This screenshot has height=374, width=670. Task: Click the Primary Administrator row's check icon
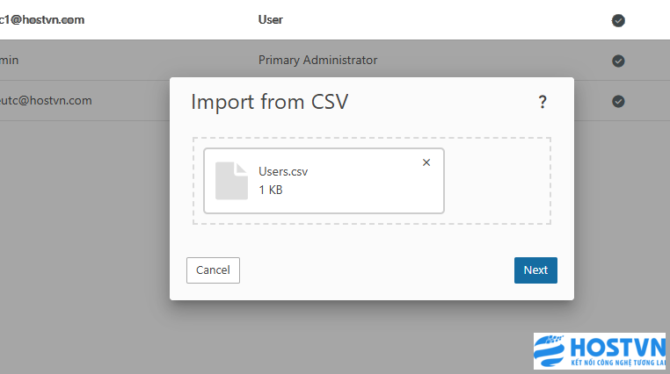click(618, 61)
